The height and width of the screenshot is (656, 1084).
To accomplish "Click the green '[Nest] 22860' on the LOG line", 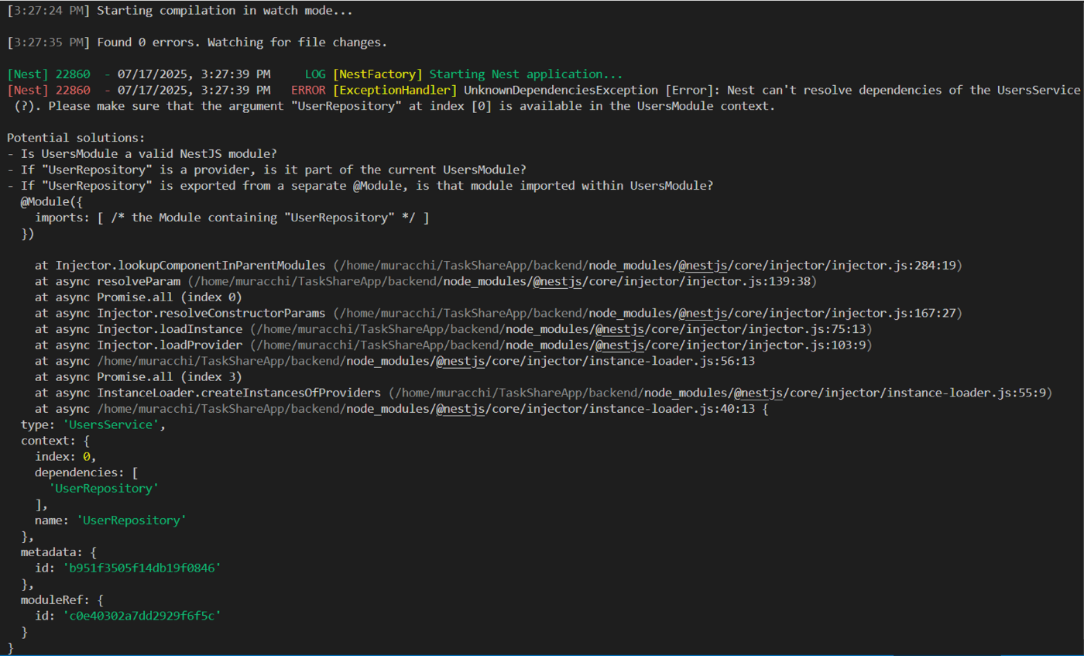I will (48, 75).
